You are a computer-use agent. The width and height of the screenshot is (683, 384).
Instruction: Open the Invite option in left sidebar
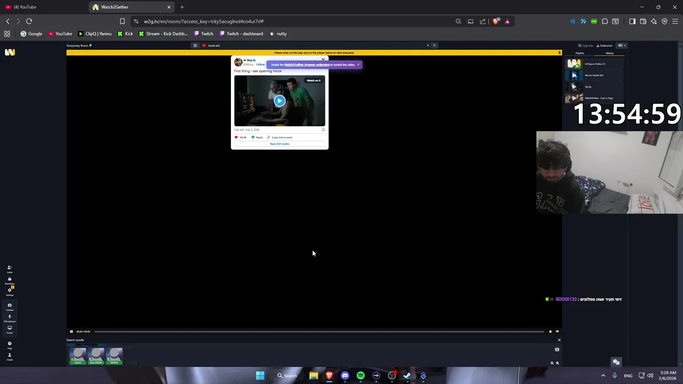pos(9,269)
